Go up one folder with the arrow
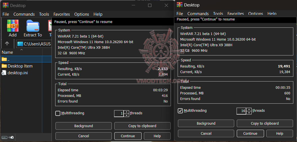 [7, 43]
